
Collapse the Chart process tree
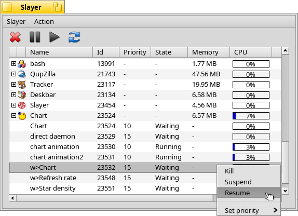(x=13, y=115)
